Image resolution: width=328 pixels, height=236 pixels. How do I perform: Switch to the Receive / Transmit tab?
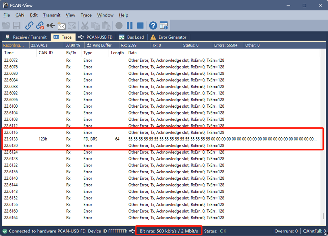[26, 37]
